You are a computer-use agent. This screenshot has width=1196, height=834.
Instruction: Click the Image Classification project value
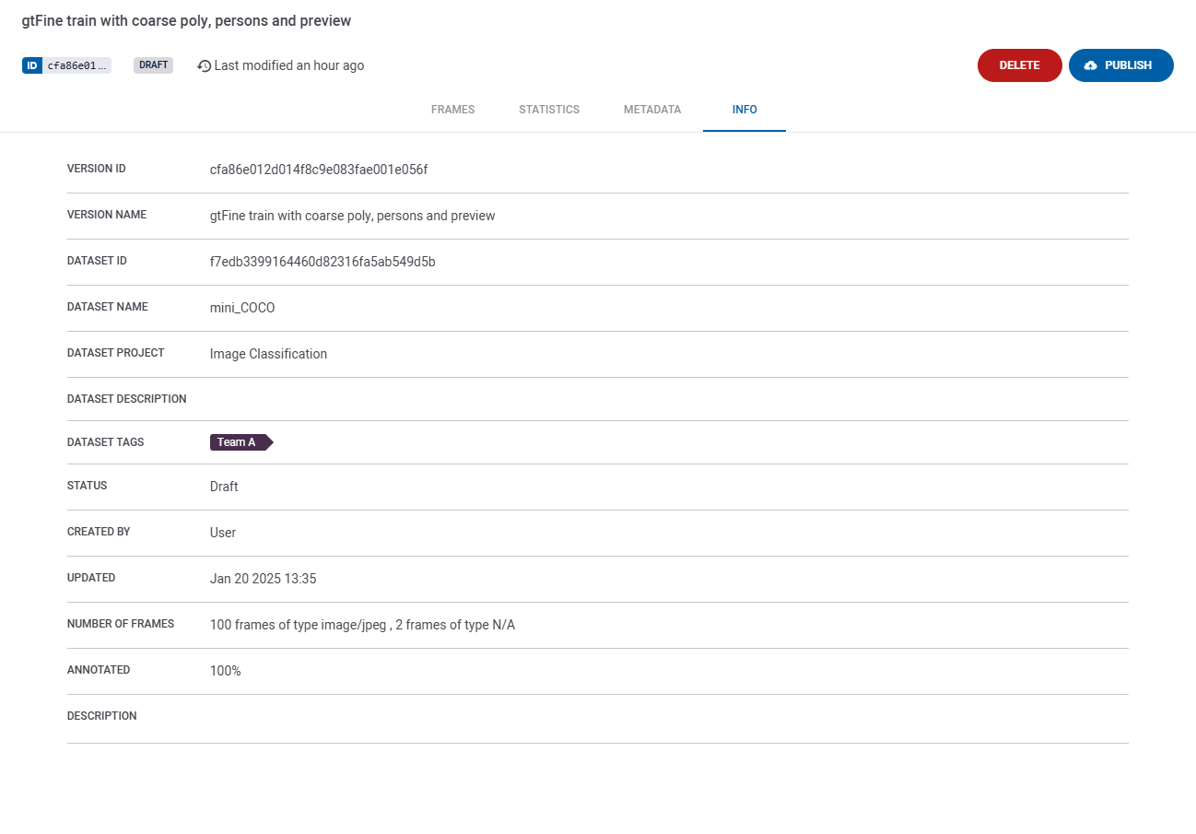268,354
